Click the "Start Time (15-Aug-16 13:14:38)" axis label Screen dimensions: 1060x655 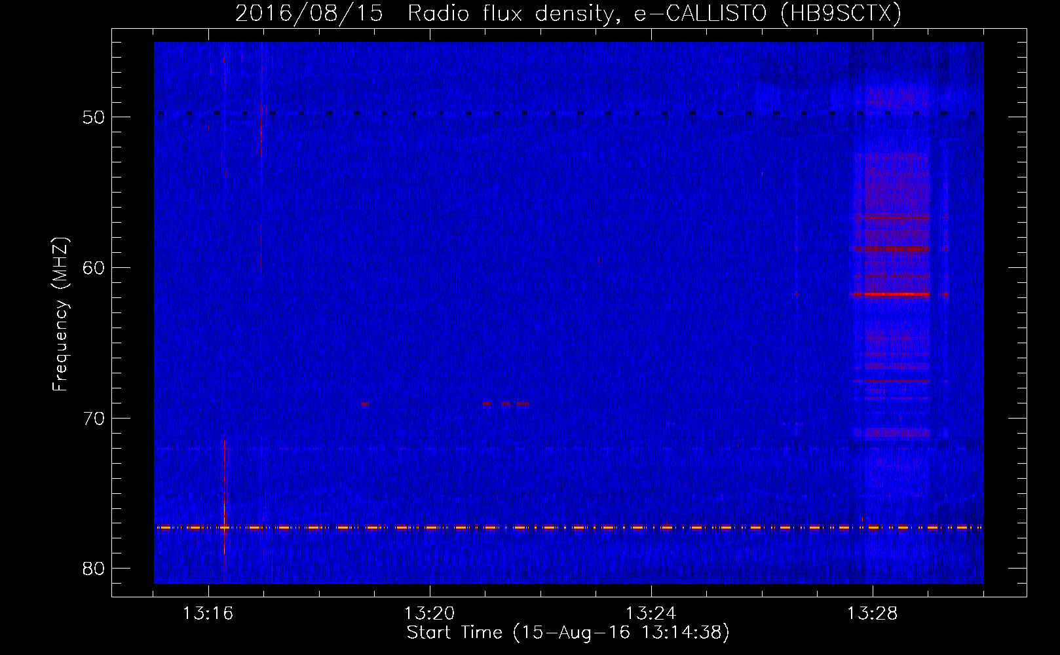[x=568, y=633]
